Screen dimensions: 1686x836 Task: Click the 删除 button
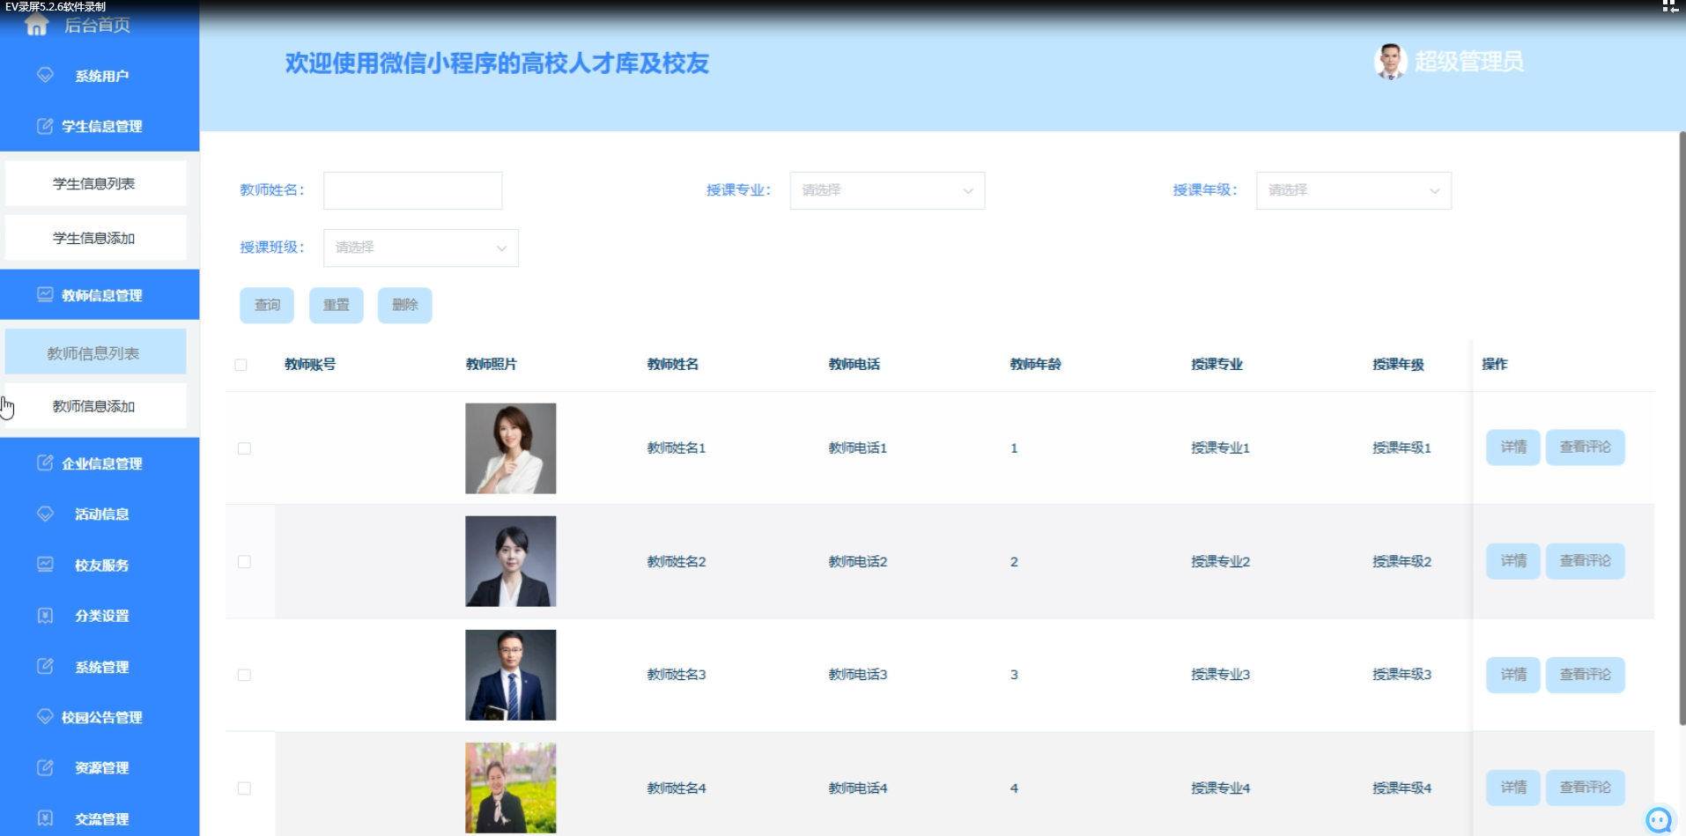pyautogui.click(x=404, y=305)
